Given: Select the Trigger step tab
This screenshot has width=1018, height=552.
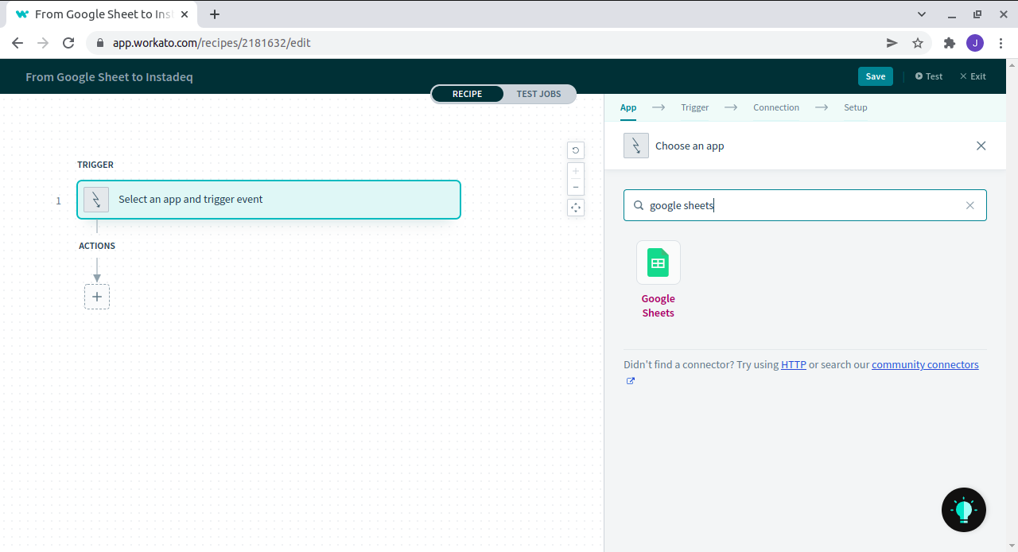Looking at the screenshot, I should point(695,107).
